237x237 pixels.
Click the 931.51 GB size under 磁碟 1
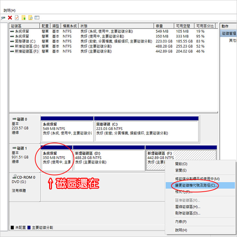pyautogui.click(x=20, y=157)
